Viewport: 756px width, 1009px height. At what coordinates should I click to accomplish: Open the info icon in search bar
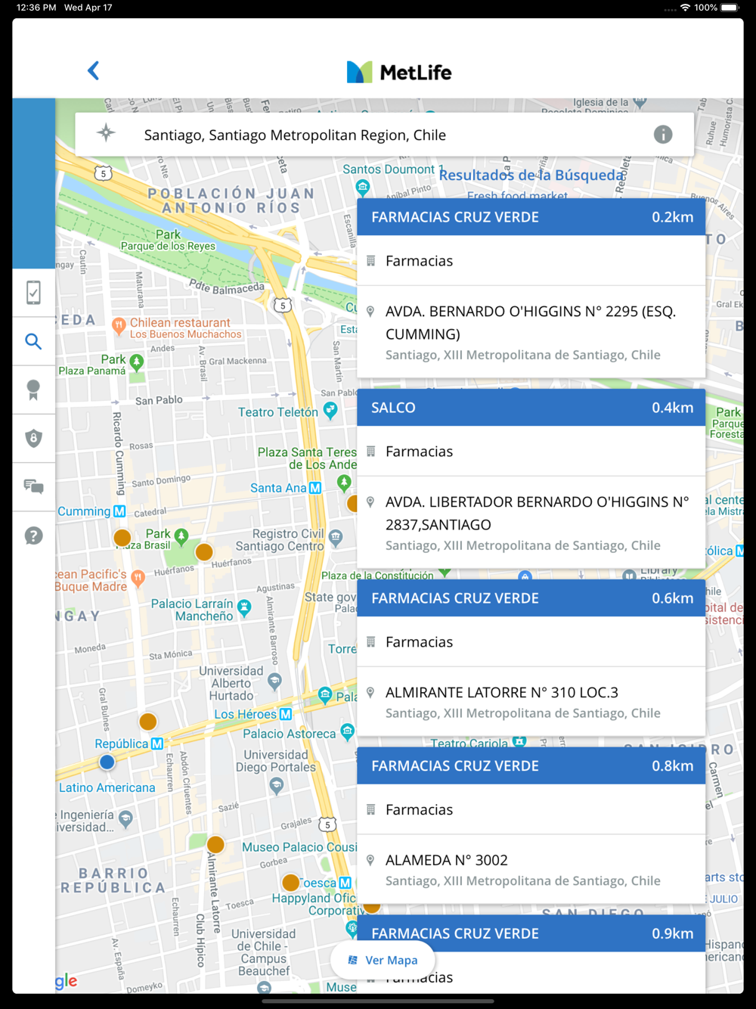tap(662, 135)
